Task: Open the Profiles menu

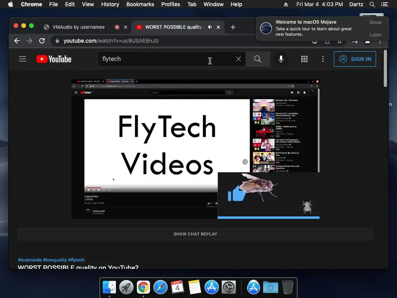Action: 171,4
